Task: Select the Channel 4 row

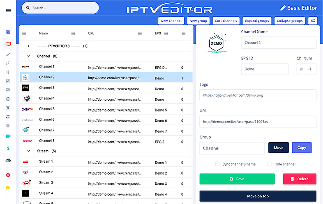Action: (x=106, y=99)
